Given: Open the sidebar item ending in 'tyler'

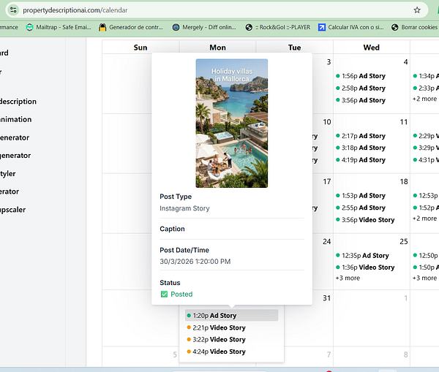Looking at the screenshot, I should click(x=8, y=174).
